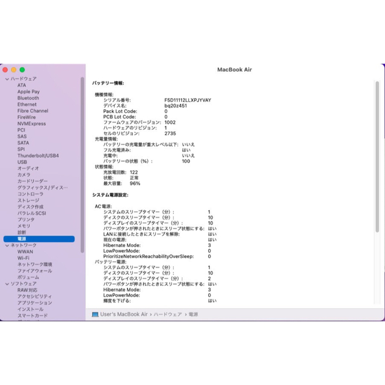The image size is (385, 385).
Task: Select ネットワーク環境 in the sidebar
Action: pyautogui.click(x=35, y=265)
